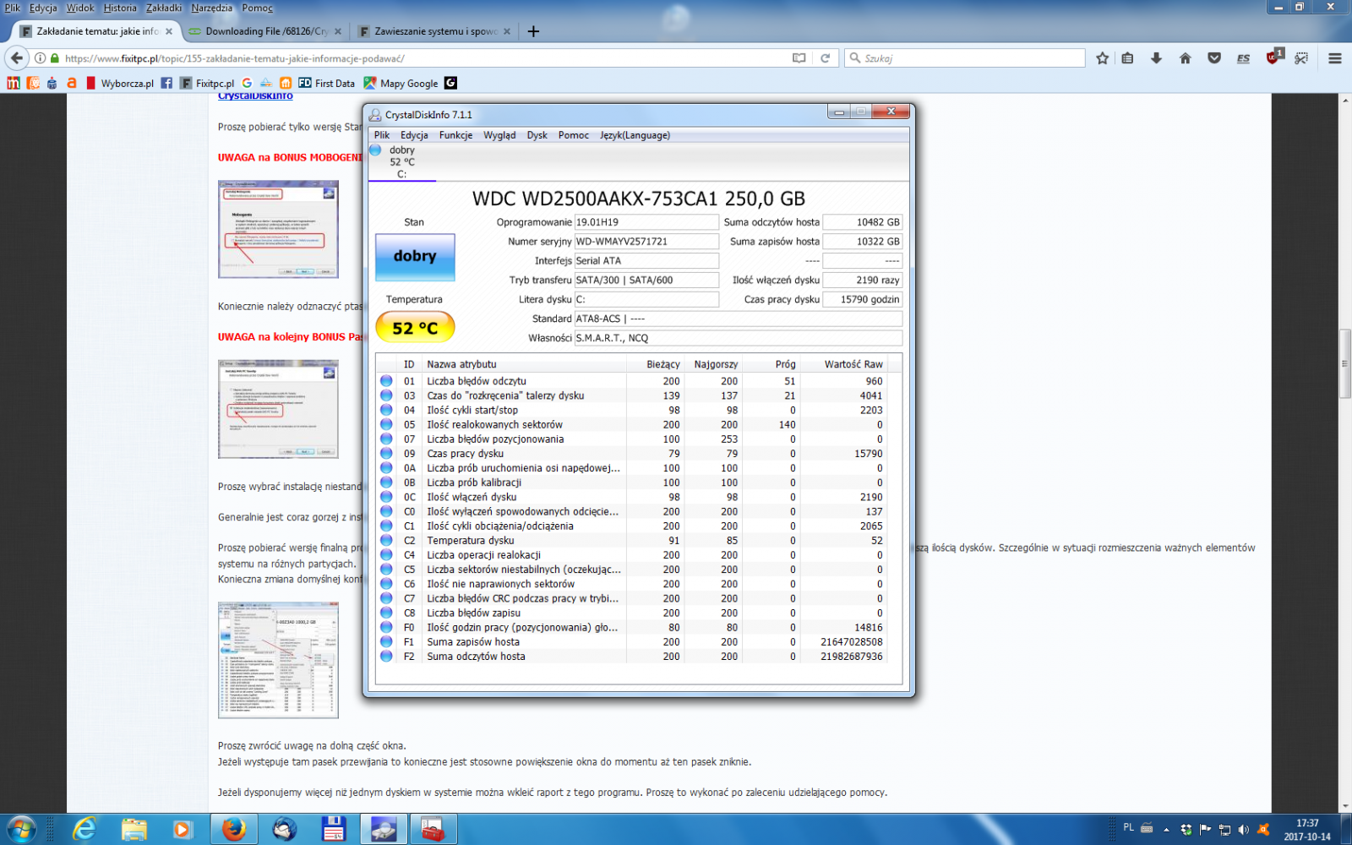Screen dimensions: 1352x845
Task: Open CrystalDiskInfo Język(Language) menu
Action: pos(635,135)
